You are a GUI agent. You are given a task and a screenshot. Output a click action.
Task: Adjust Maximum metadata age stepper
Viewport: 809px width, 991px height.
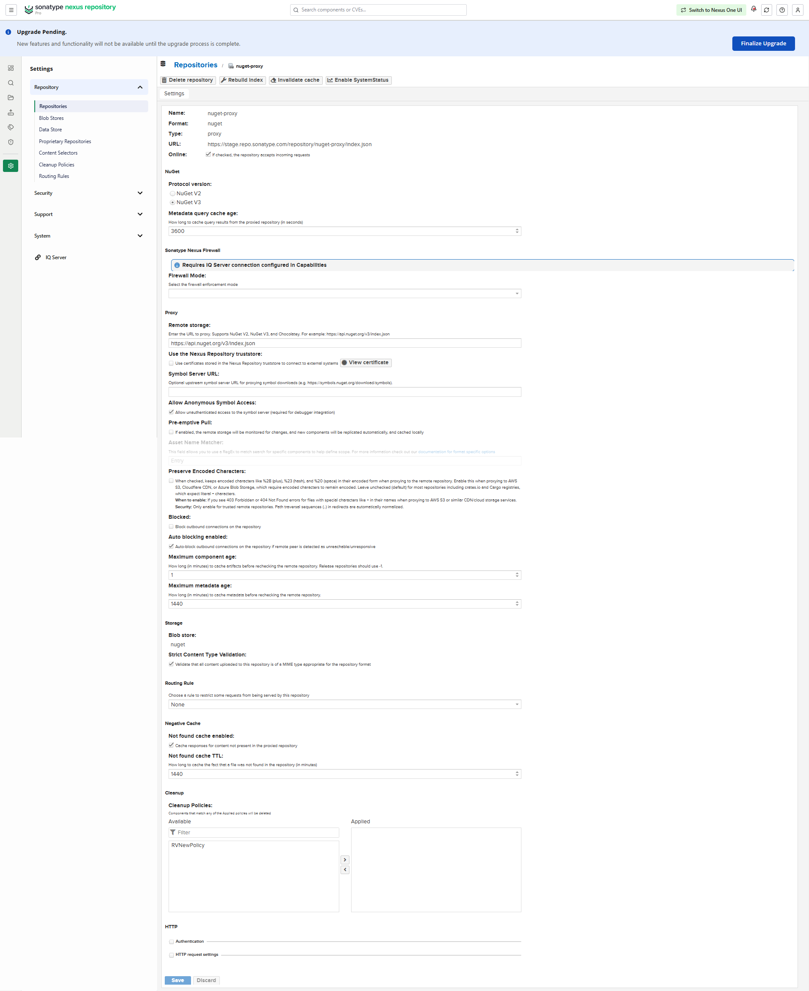click(517, 604)
